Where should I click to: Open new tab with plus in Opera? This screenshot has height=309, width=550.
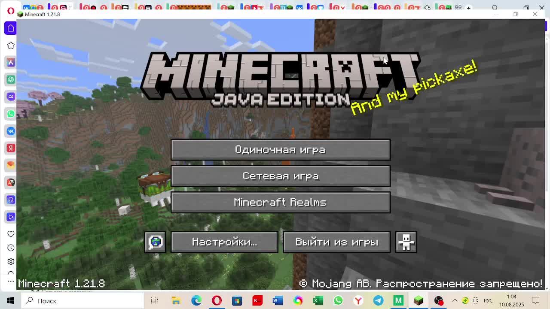(x=469, y=8)
